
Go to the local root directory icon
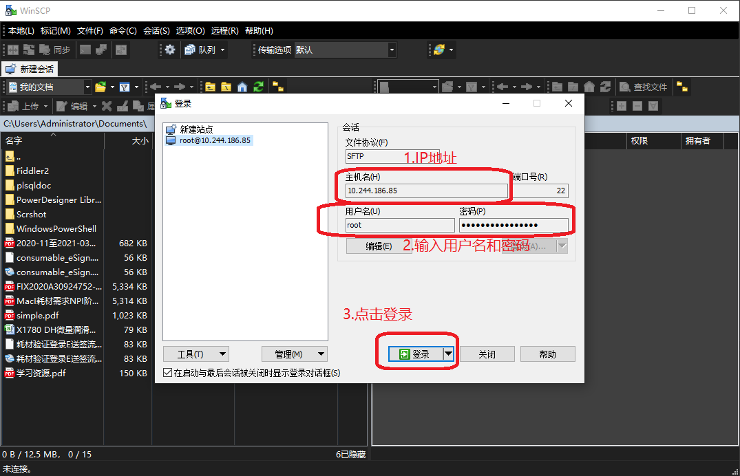tap(226, 87)
